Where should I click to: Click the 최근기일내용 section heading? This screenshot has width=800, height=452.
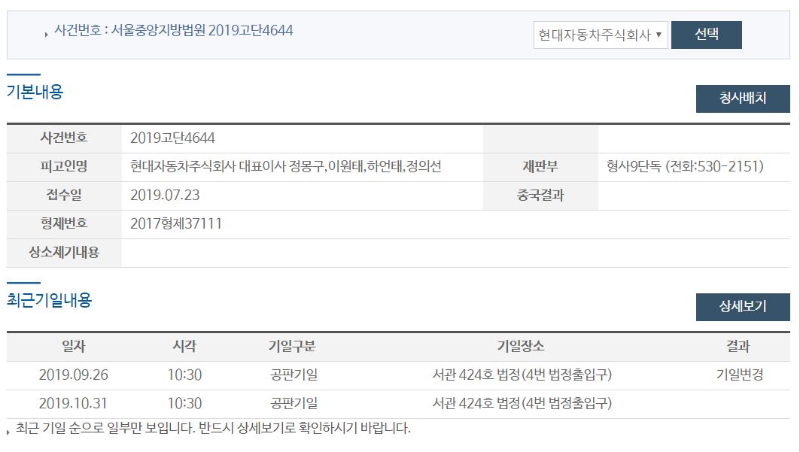49,299
